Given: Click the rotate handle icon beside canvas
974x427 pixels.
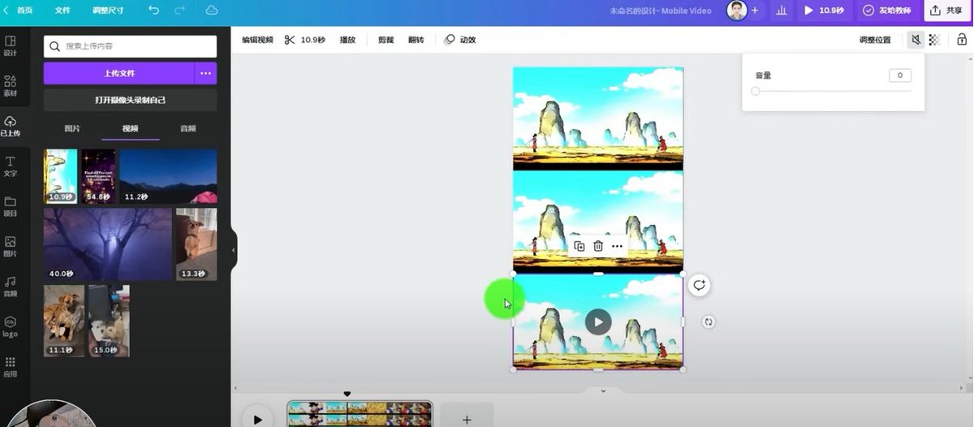Looking at the screenshot, I should pyautogui.click(x=709, y=322).
